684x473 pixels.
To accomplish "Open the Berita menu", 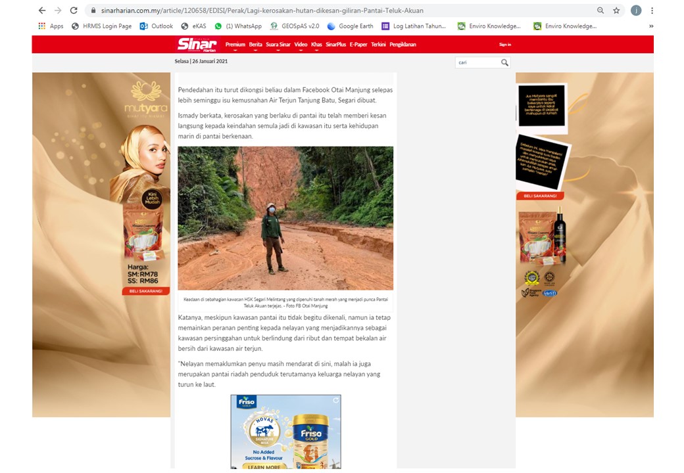I will [x=256, y=45].
